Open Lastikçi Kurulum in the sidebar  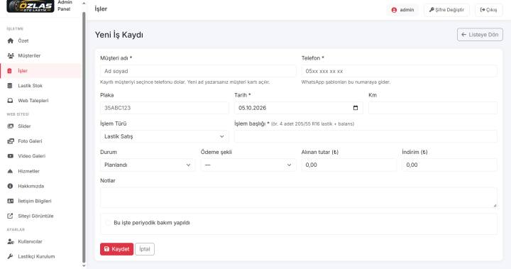pos(40,256)
